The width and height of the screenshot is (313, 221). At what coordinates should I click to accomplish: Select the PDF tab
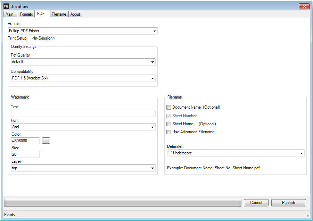(x=41, y=14)
